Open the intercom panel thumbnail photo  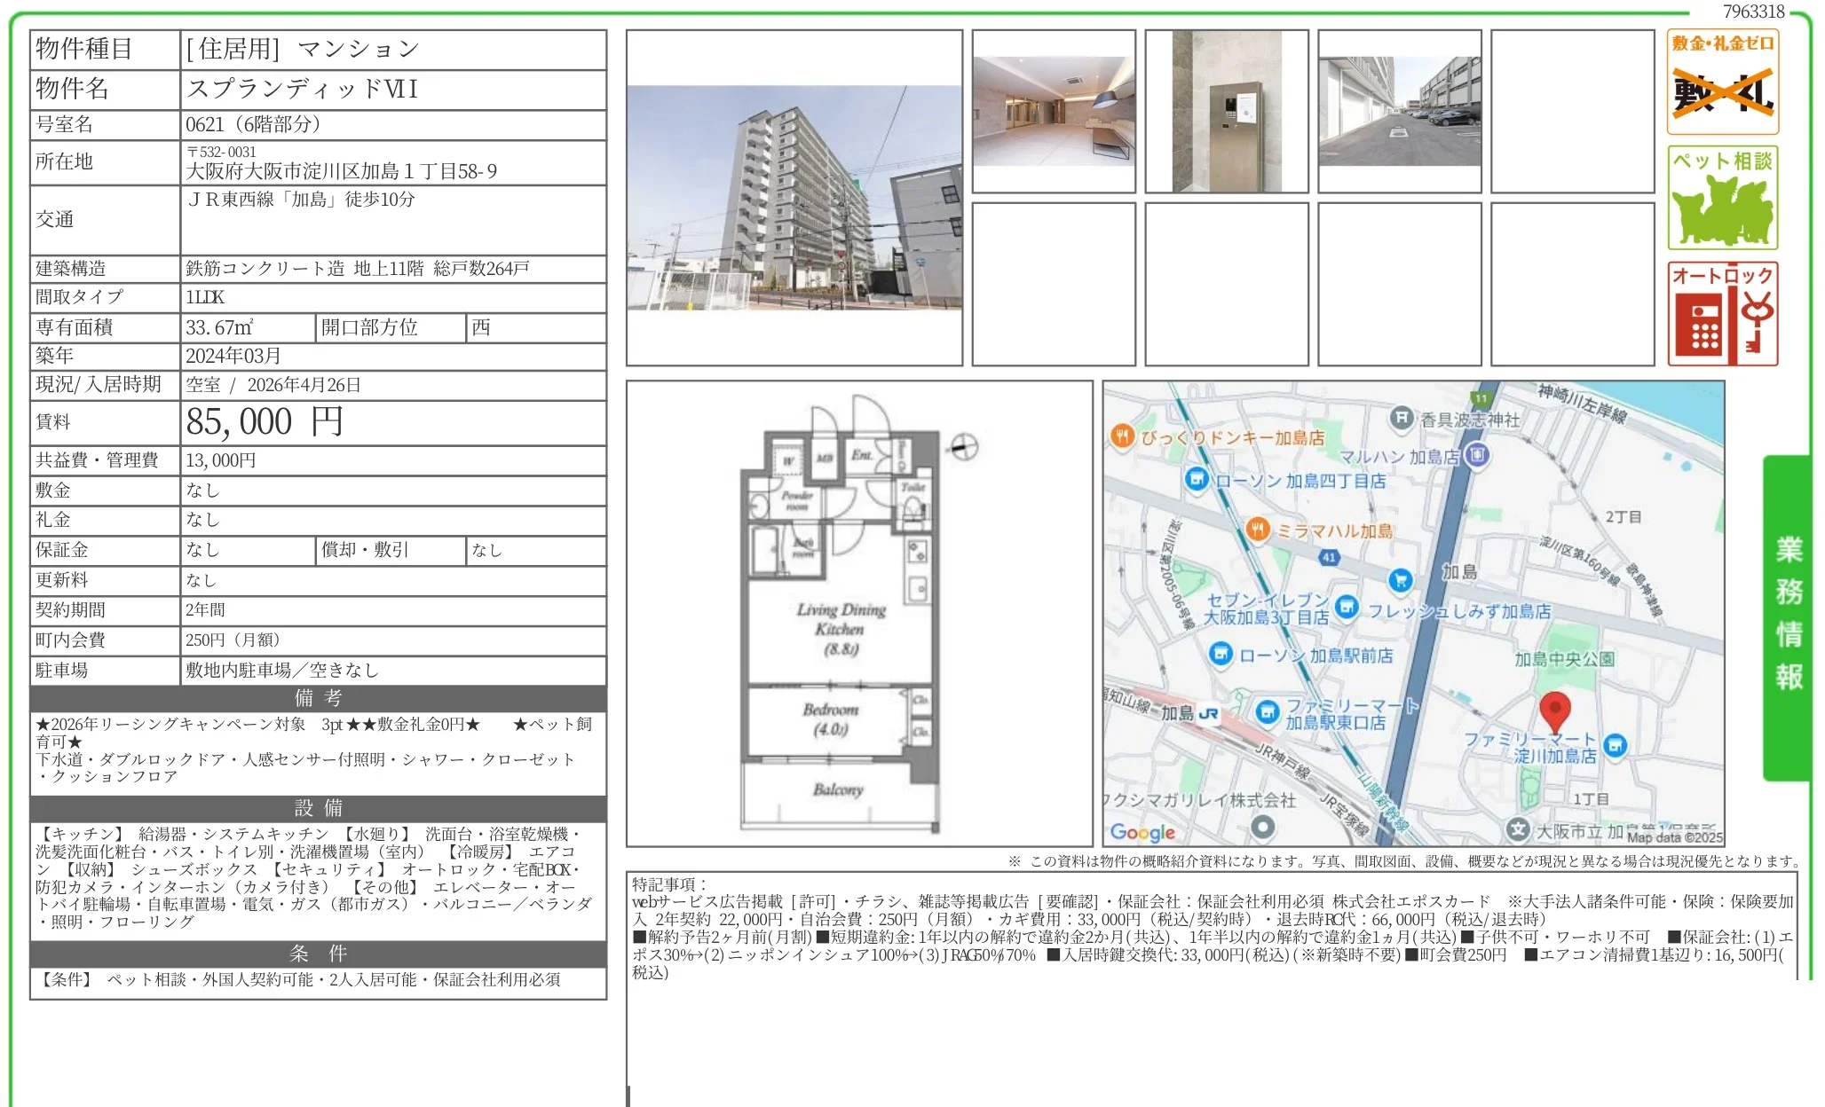coord(1226,111)
